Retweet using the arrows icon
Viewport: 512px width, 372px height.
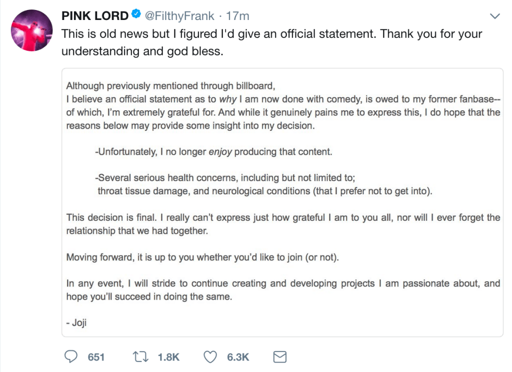140,357
